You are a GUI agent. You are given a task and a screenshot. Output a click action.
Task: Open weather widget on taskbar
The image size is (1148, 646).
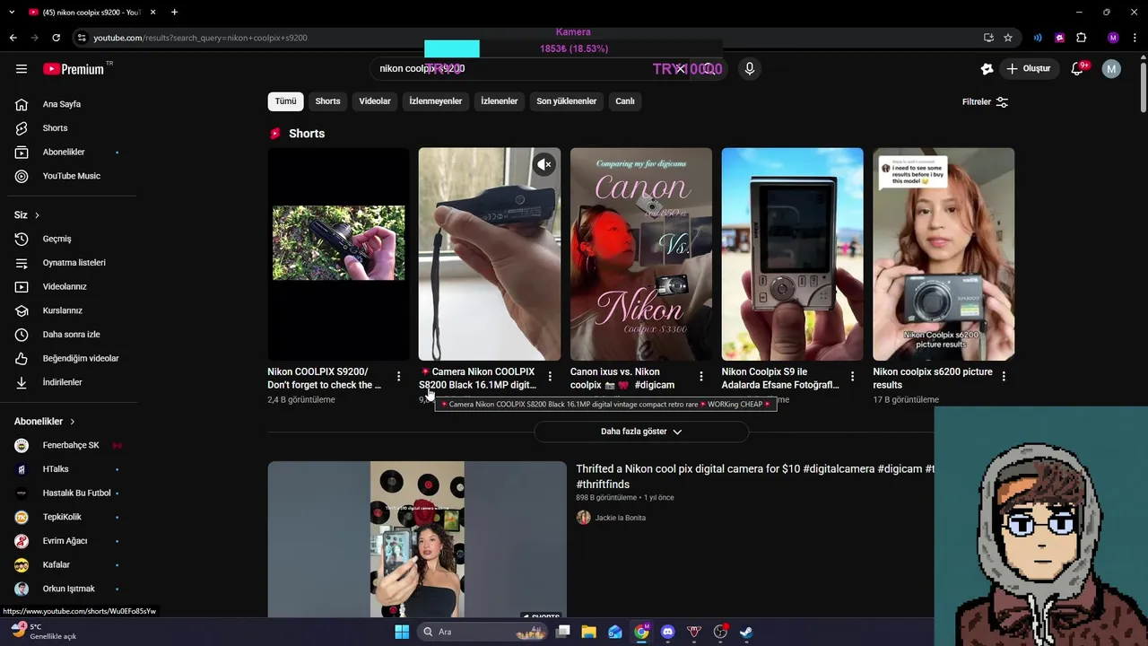pos(45,632)
